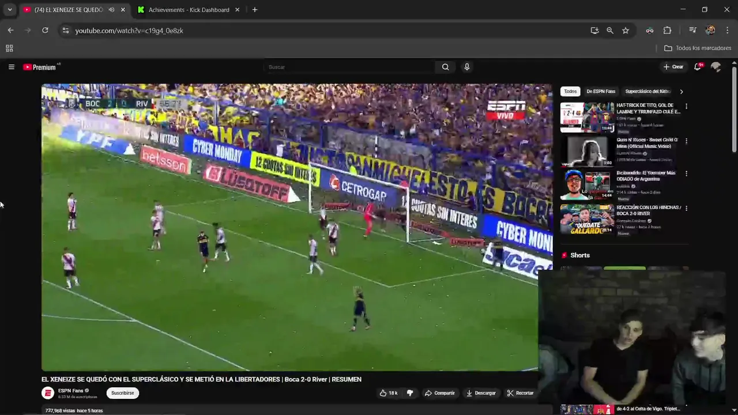Open the tab search arrow in Chrome

[9, 10]
